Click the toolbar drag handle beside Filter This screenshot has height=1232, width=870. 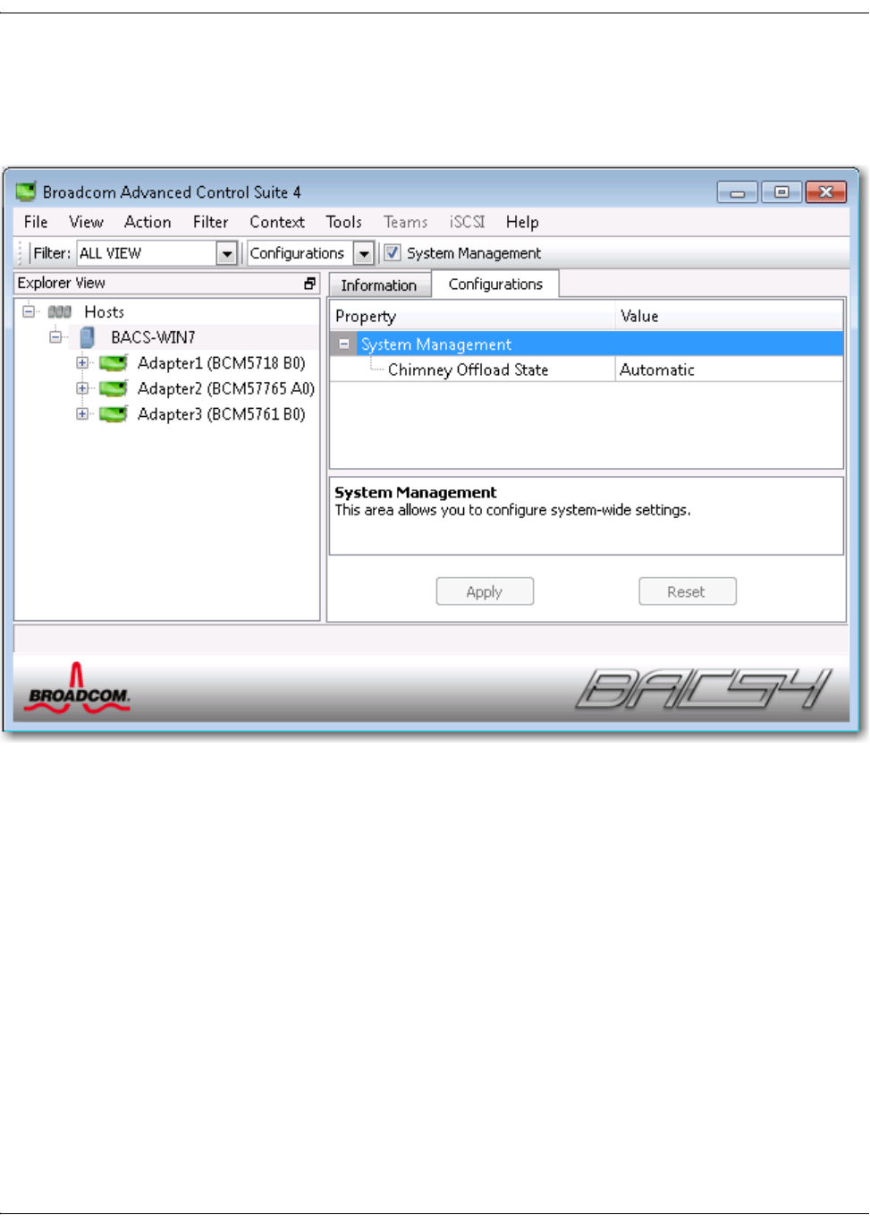[21, 253]
